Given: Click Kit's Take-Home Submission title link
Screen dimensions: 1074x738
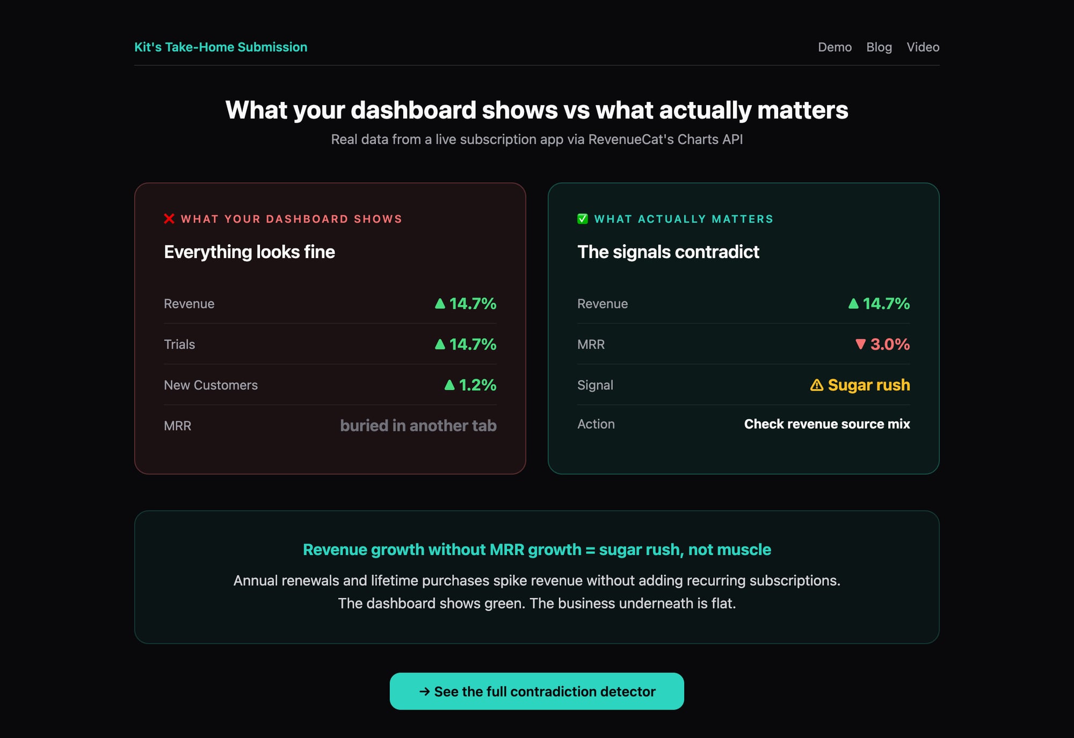Looking at the screenshot, I should pyautogui.click(x=221, y=47).
